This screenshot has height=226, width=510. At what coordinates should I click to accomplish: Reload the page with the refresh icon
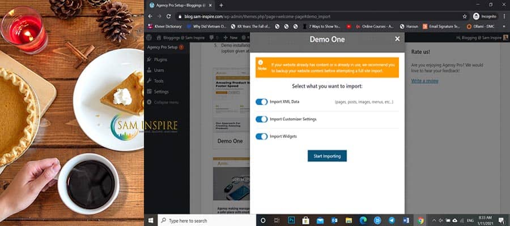[x=168, y=16]
